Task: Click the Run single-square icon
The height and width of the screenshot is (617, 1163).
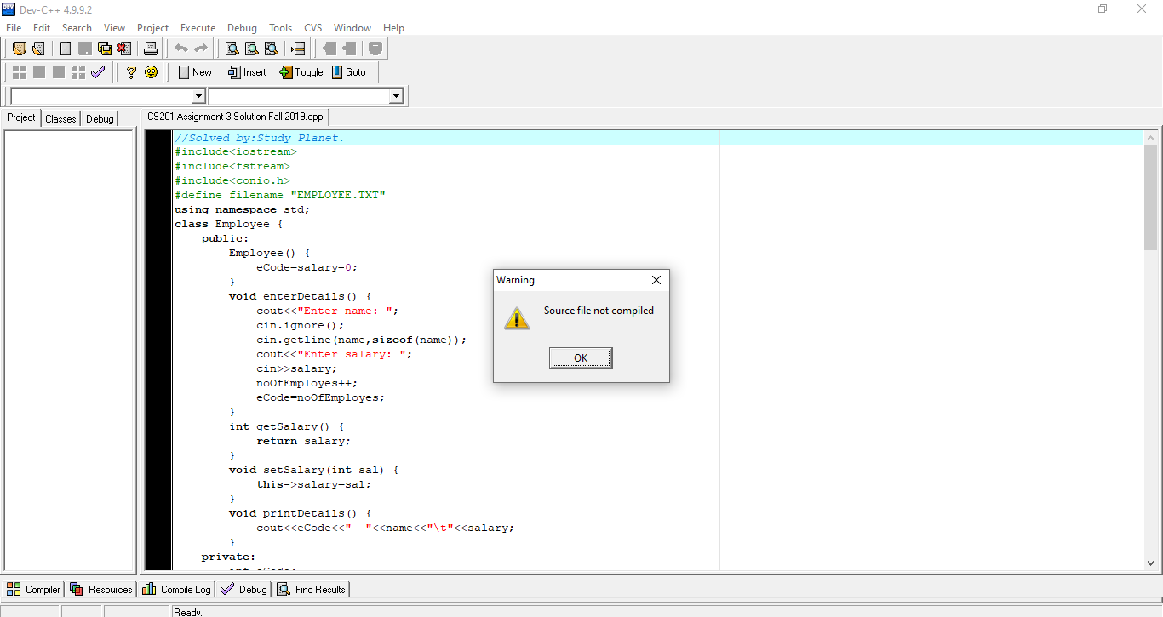Action: point(39,72)
